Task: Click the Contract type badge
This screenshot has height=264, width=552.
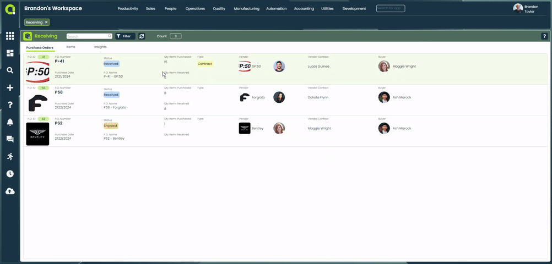Action: pos(205,64)
